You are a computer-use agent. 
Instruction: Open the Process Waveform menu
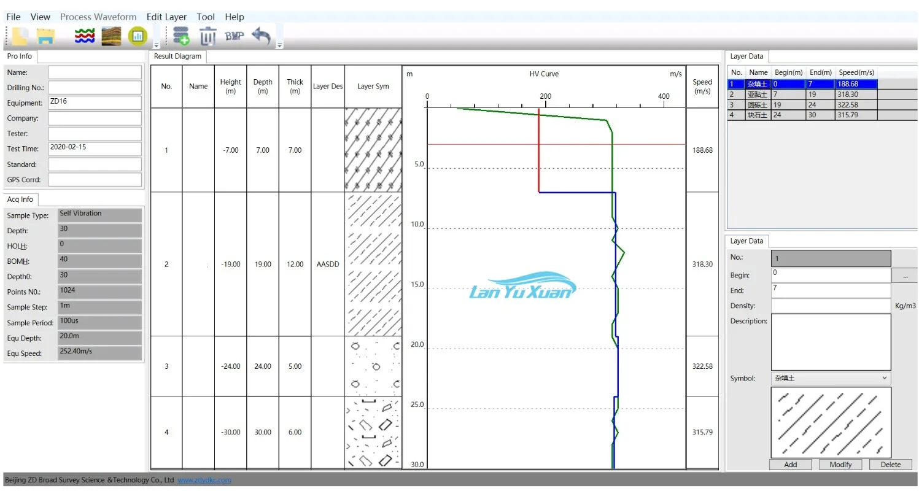(x=98, y=17)
